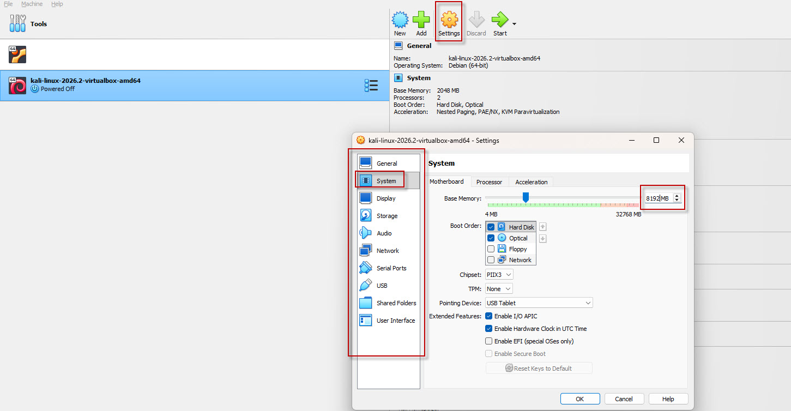Move selected boot item up arrow
Viewport: 791px width, 411px height.
(x=543, y=227)
